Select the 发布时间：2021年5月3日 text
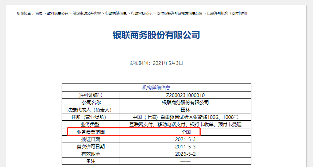The image size is (313, 167). click(156, 63)
